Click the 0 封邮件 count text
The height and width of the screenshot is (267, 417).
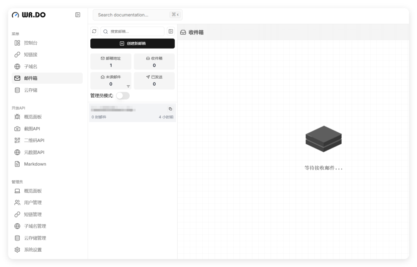99,117
